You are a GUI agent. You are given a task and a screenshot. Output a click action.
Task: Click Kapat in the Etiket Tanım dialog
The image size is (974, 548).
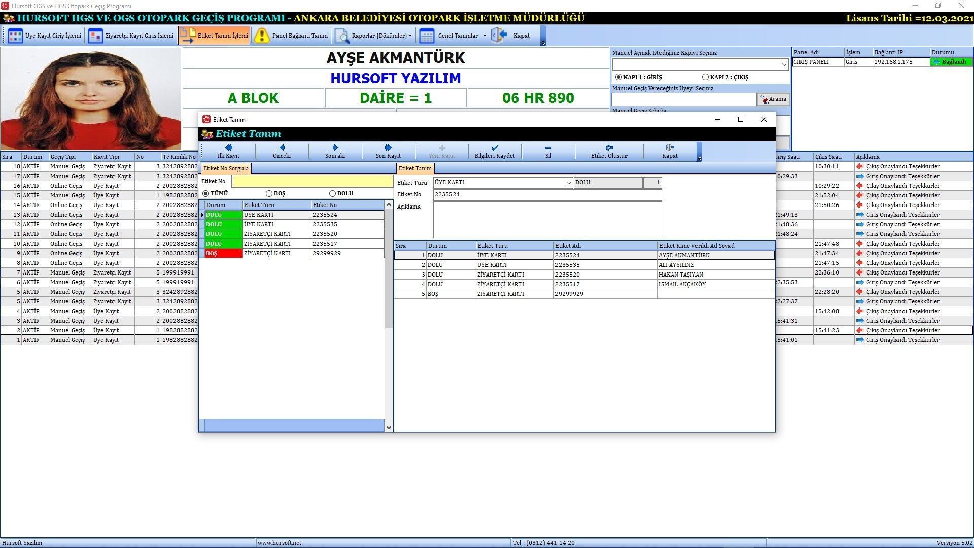670,151
